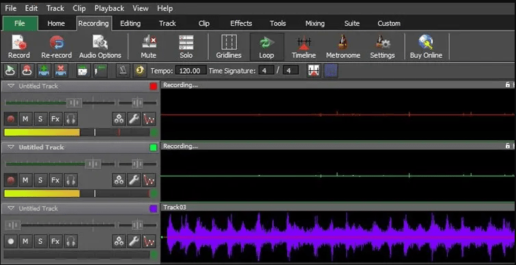This screenshot has width=516, height=265.
Task: Toggle Gridlines in the ribbon
Action: point(229,46)
